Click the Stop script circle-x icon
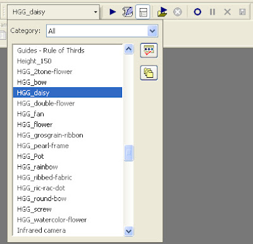The height and width of the screenshot is (244, 253). (178, 12)
